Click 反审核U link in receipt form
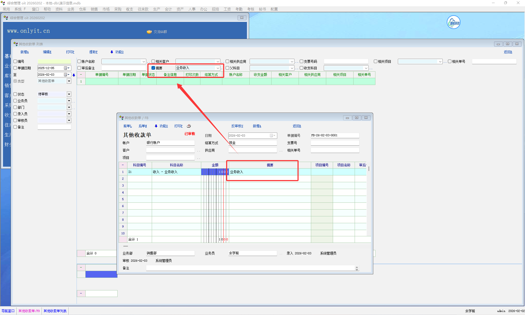 pos(237,126)
